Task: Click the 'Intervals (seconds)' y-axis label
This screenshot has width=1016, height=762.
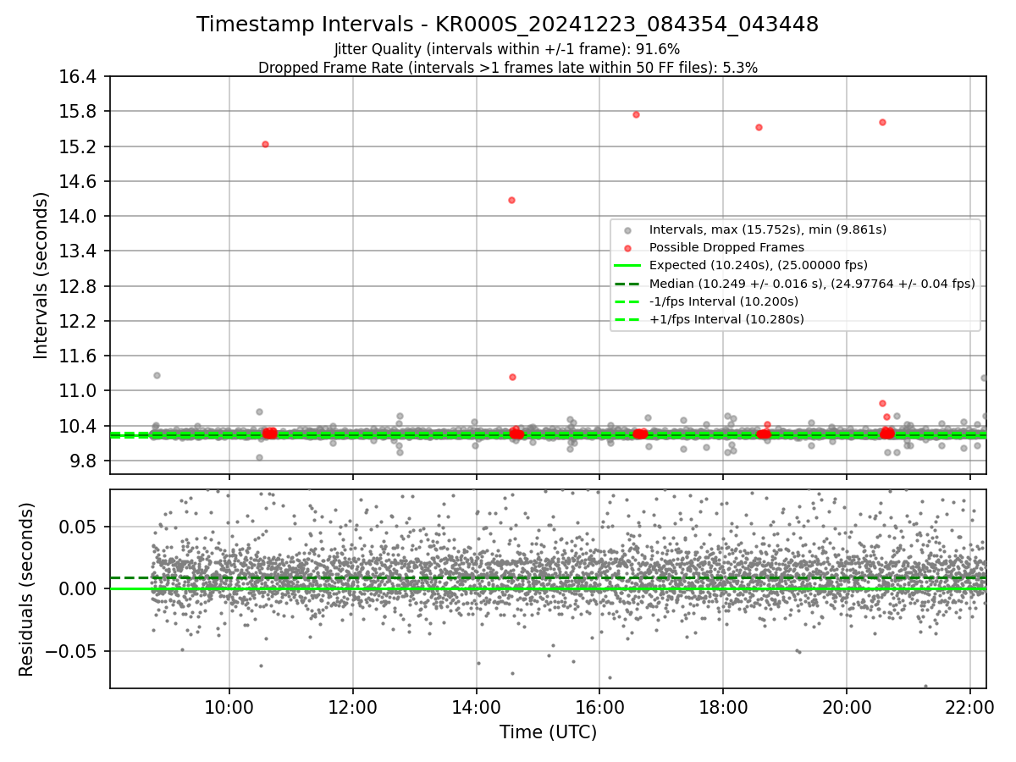Action: point(41,275)
